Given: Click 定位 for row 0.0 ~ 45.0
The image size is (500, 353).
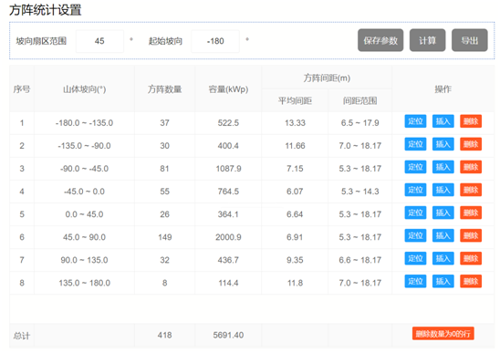Looking at the screenshot, I should (415, 213).
